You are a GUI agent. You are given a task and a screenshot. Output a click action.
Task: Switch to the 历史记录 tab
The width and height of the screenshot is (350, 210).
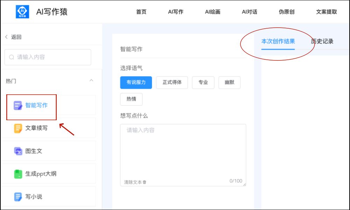pos(322,41)
